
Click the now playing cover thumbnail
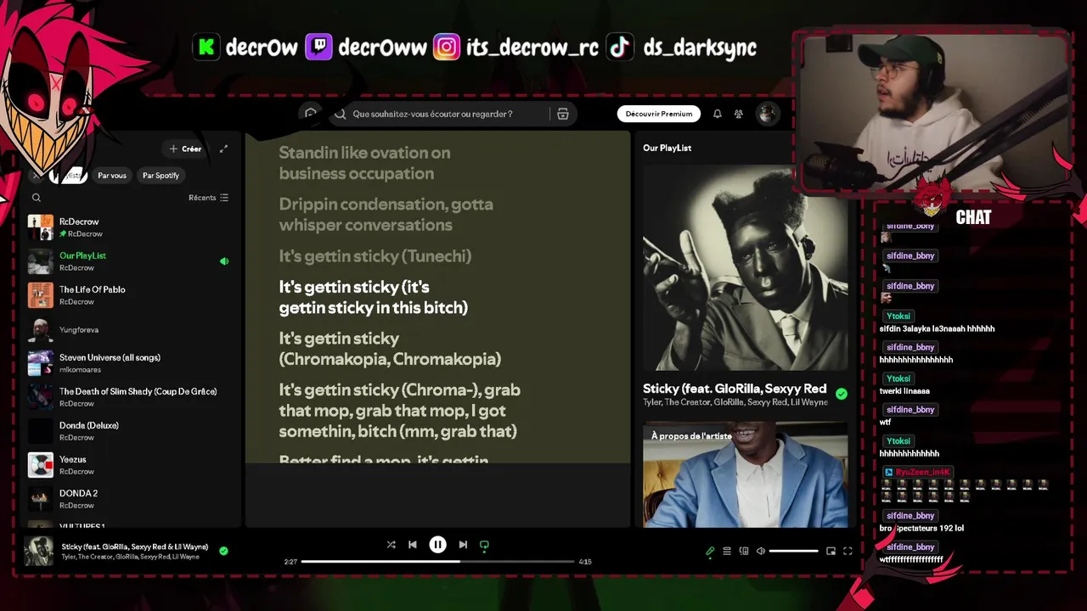pos(39,551)
